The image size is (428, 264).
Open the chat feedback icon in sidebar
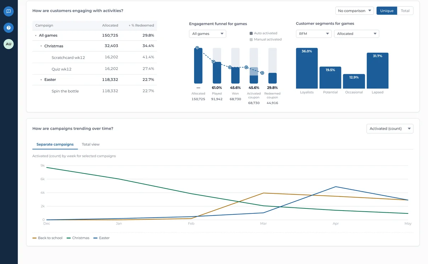pos(9,11)
